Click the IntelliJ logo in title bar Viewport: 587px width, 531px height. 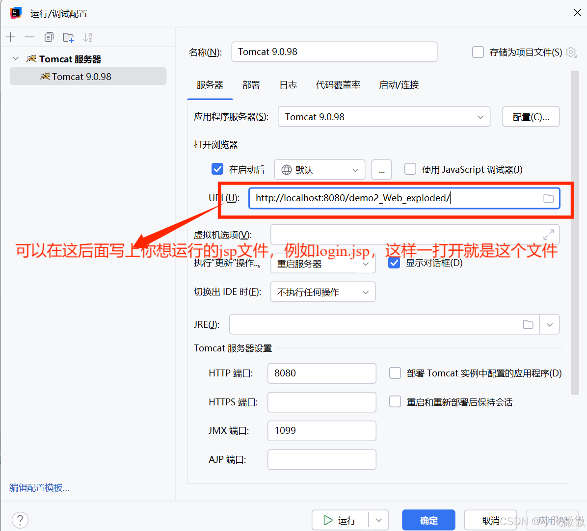(x=16, y=13)
